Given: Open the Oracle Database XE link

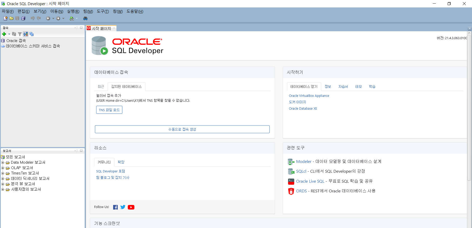Looking at the screenshot, I should coord(303,109).
